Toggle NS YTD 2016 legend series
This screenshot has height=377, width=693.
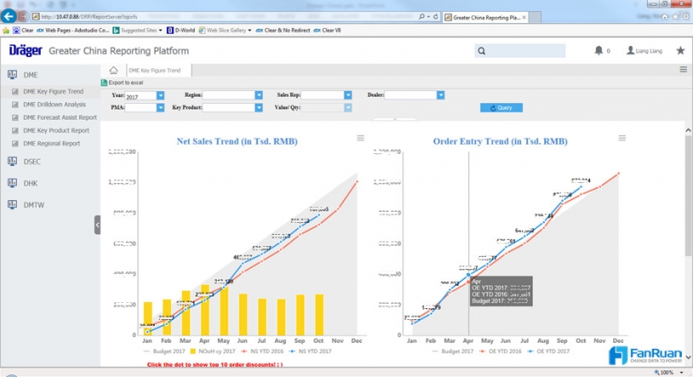click(263, 351)
